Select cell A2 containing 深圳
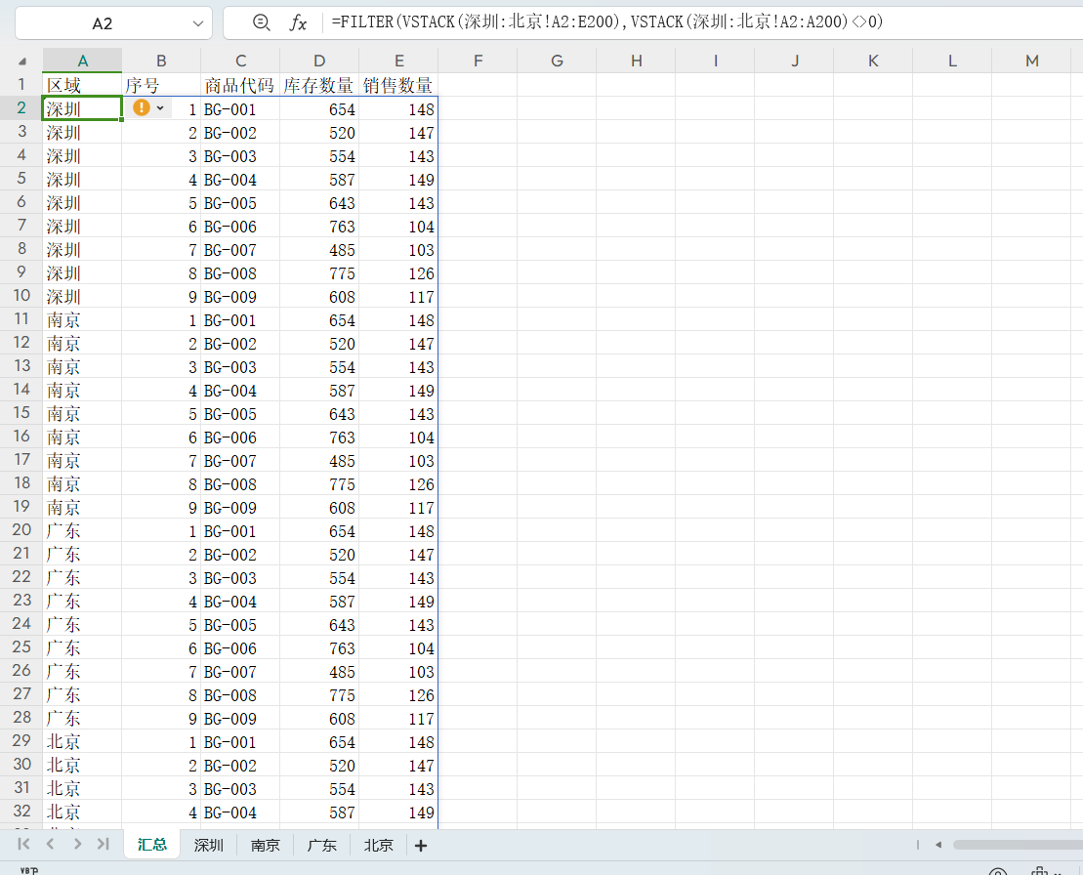The image size is (1083, 875). click(82, 108)
